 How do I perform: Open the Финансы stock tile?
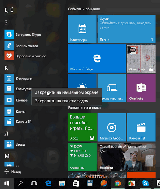[x=82, y=157]
